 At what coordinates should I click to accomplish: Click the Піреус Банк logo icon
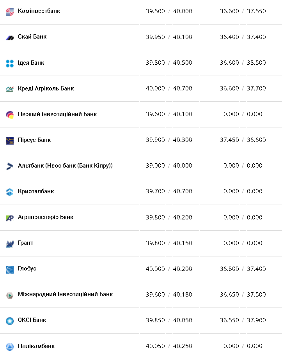pyautogui.click(x=10, y=141)
